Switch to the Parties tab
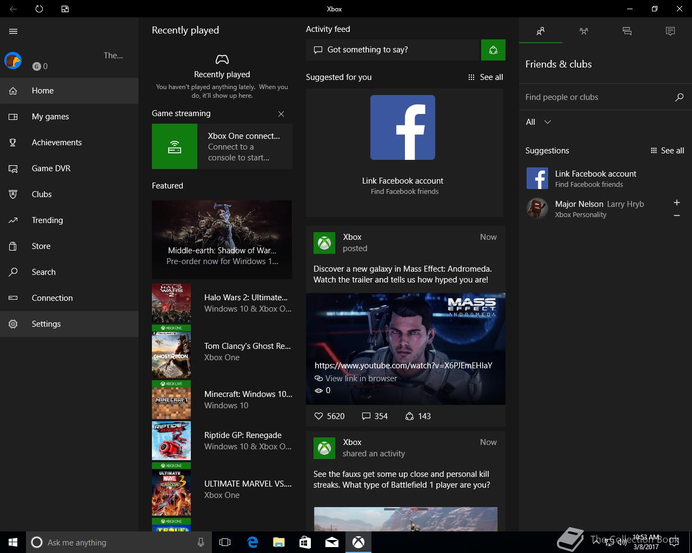This screenshot has height=553, width=692. 584,31
